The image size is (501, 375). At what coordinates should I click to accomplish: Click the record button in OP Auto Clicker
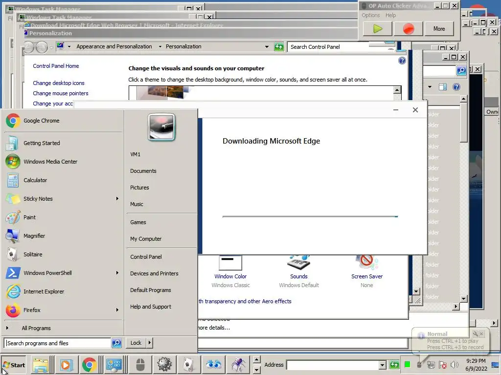[x=409, y=29]
